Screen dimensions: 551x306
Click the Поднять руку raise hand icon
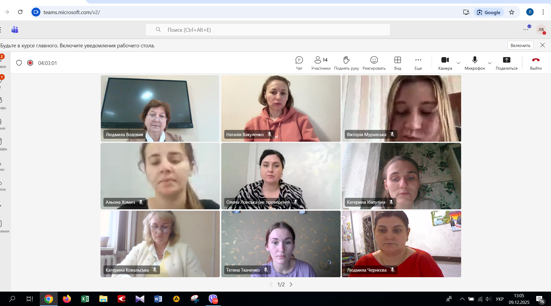(346, 60)
